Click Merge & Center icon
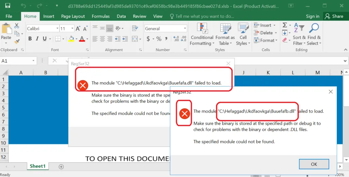349x177 pixels. (135, 39)
